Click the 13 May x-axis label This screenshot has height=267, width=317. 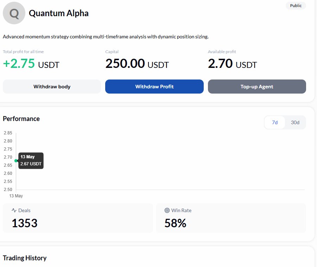click(x=16, y=196)
